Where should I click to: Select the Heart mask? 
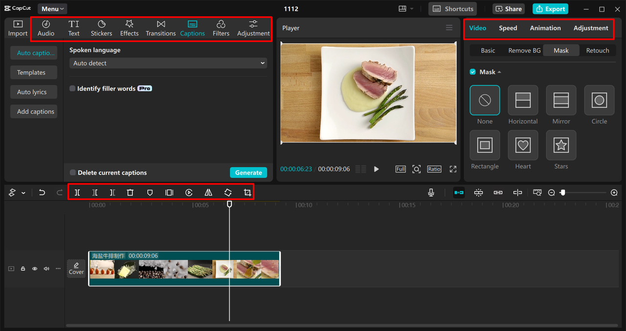pos(523,145)
